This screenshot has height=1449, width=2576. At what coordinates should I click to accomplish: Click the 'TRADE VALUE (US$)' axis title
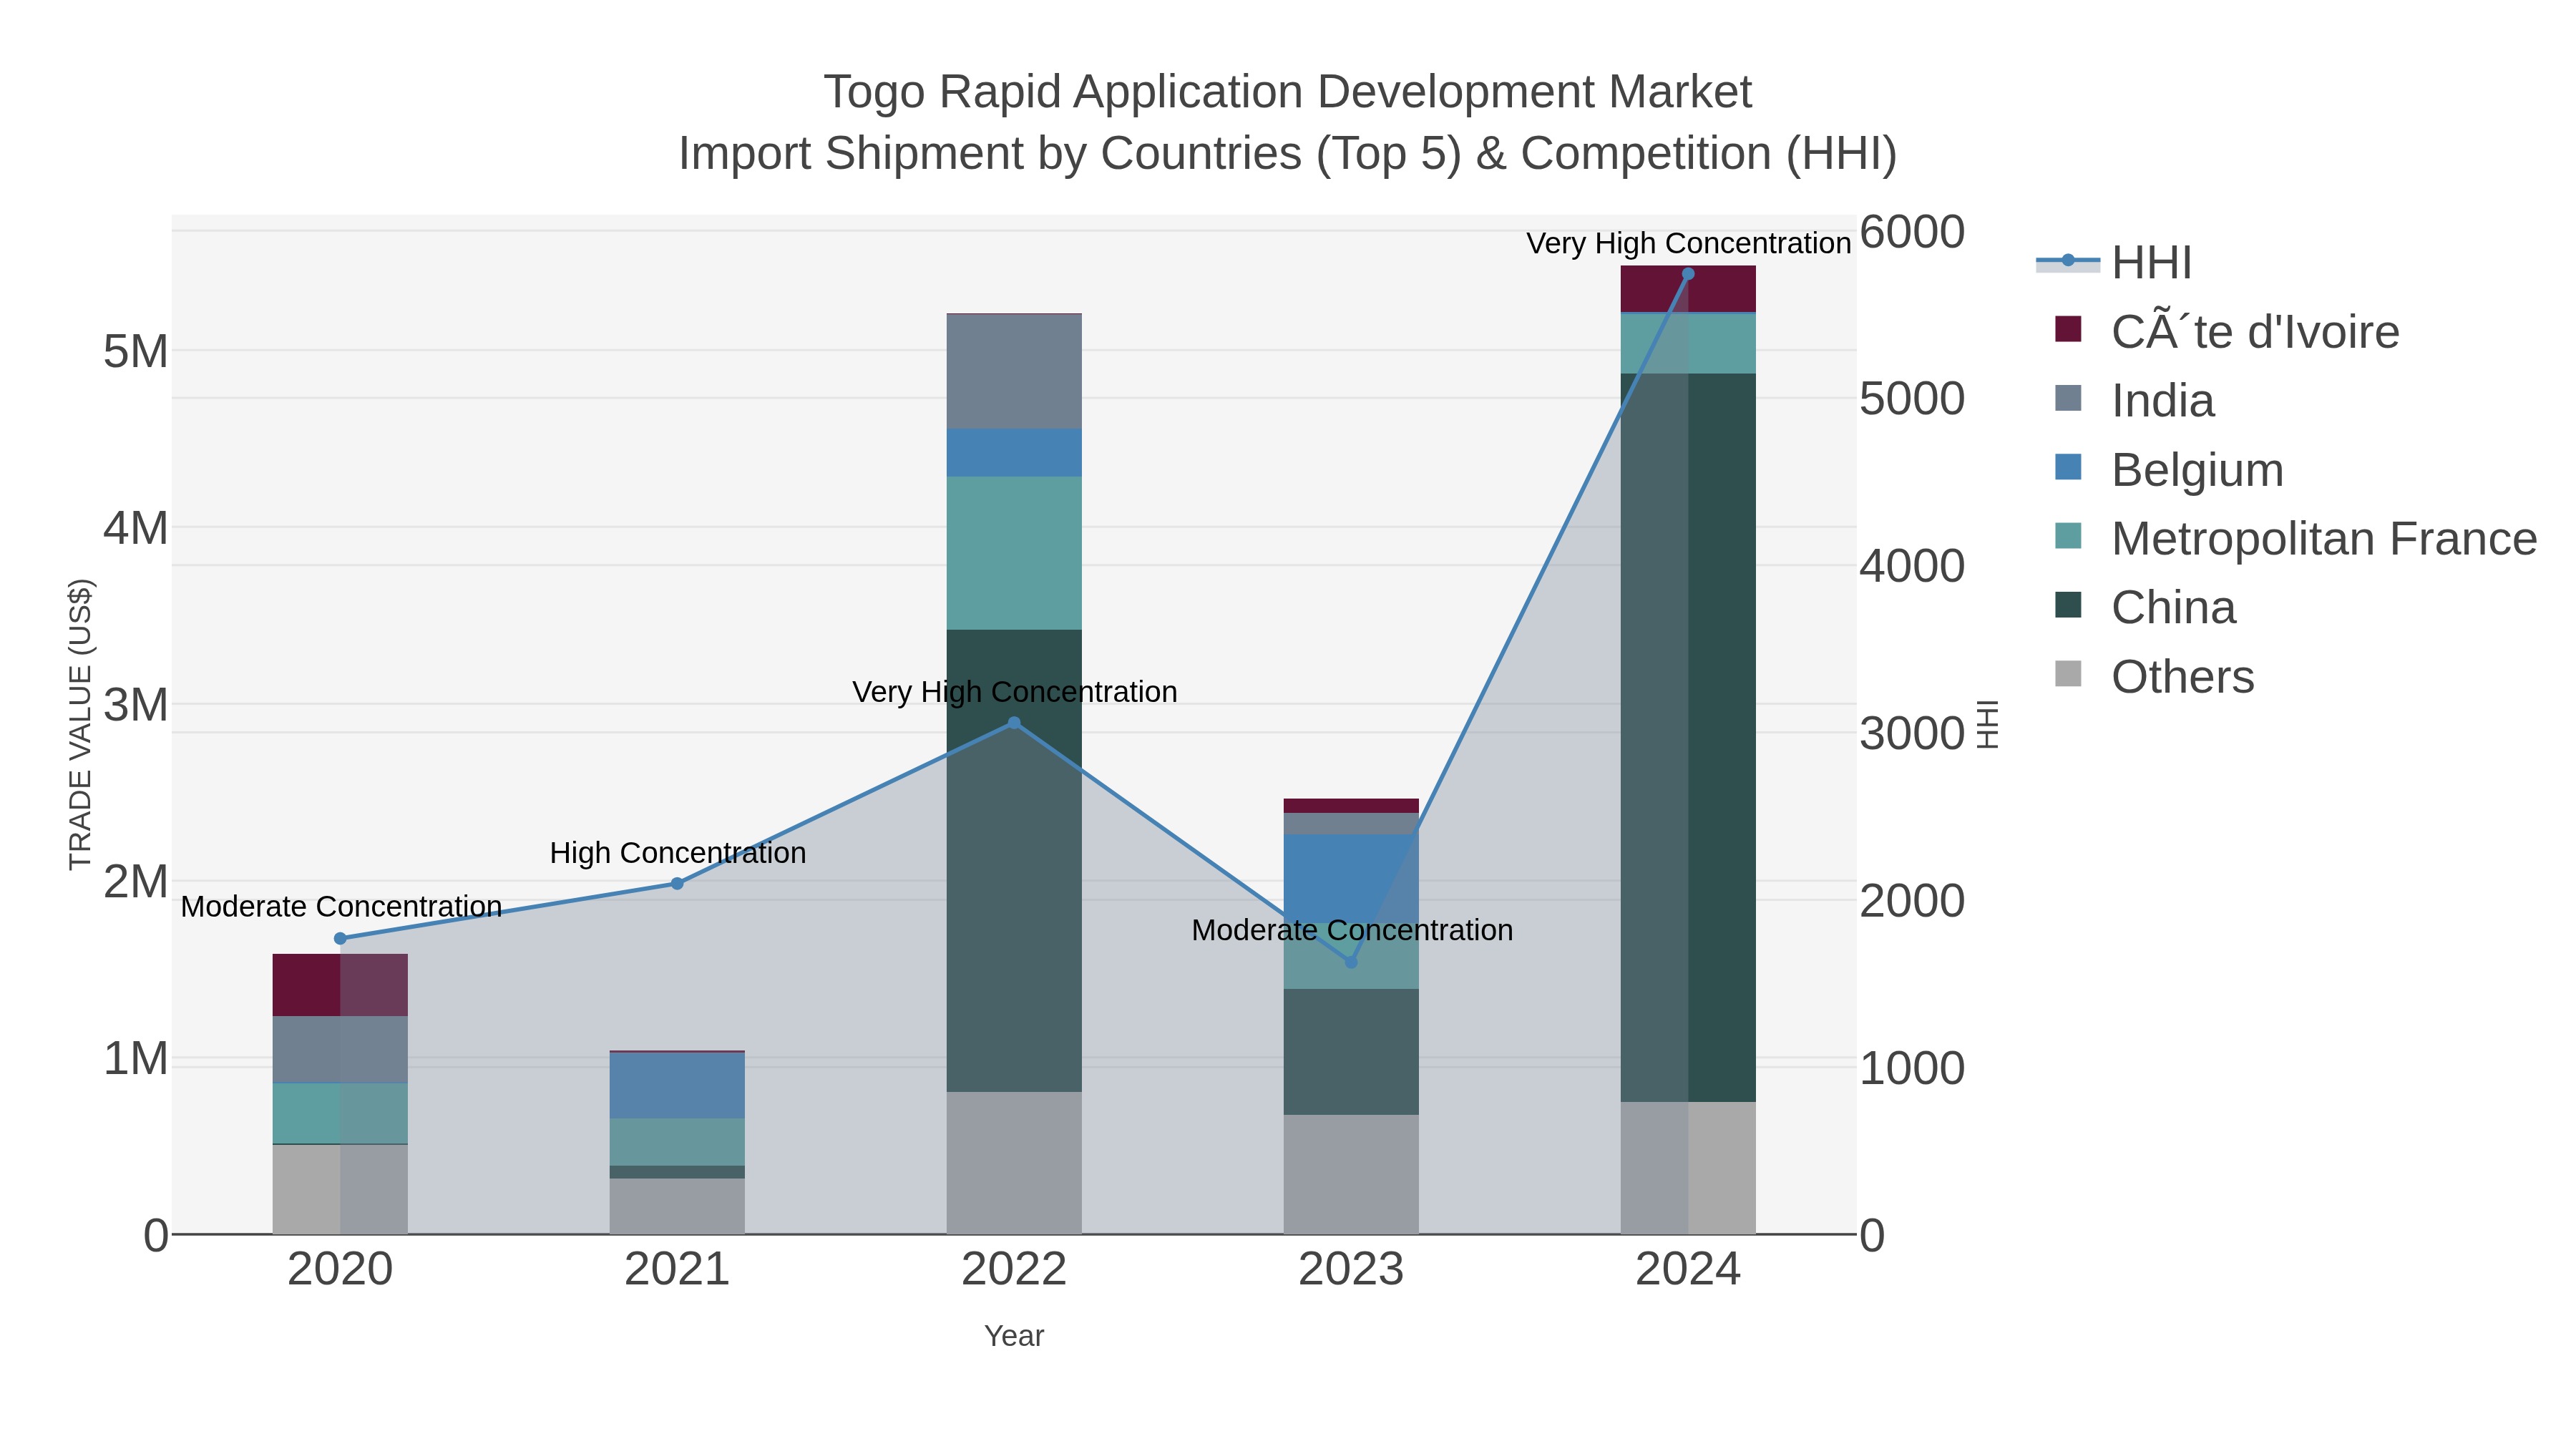pyautogui.click(x=81, y=724)
